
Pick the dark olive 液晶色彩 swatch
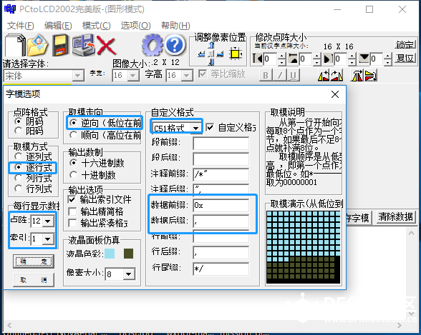click(128, 254)
